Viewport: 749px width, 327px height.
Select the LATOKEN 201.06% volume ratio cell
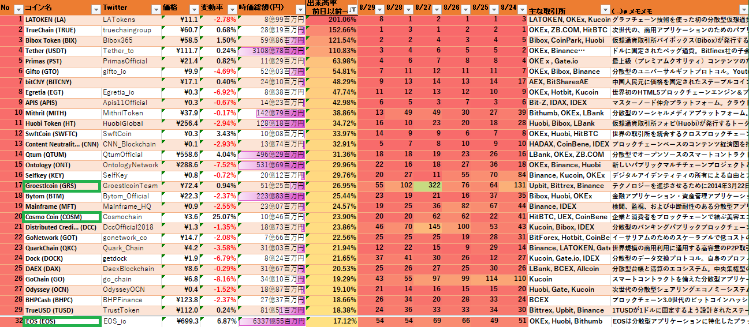(332, 20)
